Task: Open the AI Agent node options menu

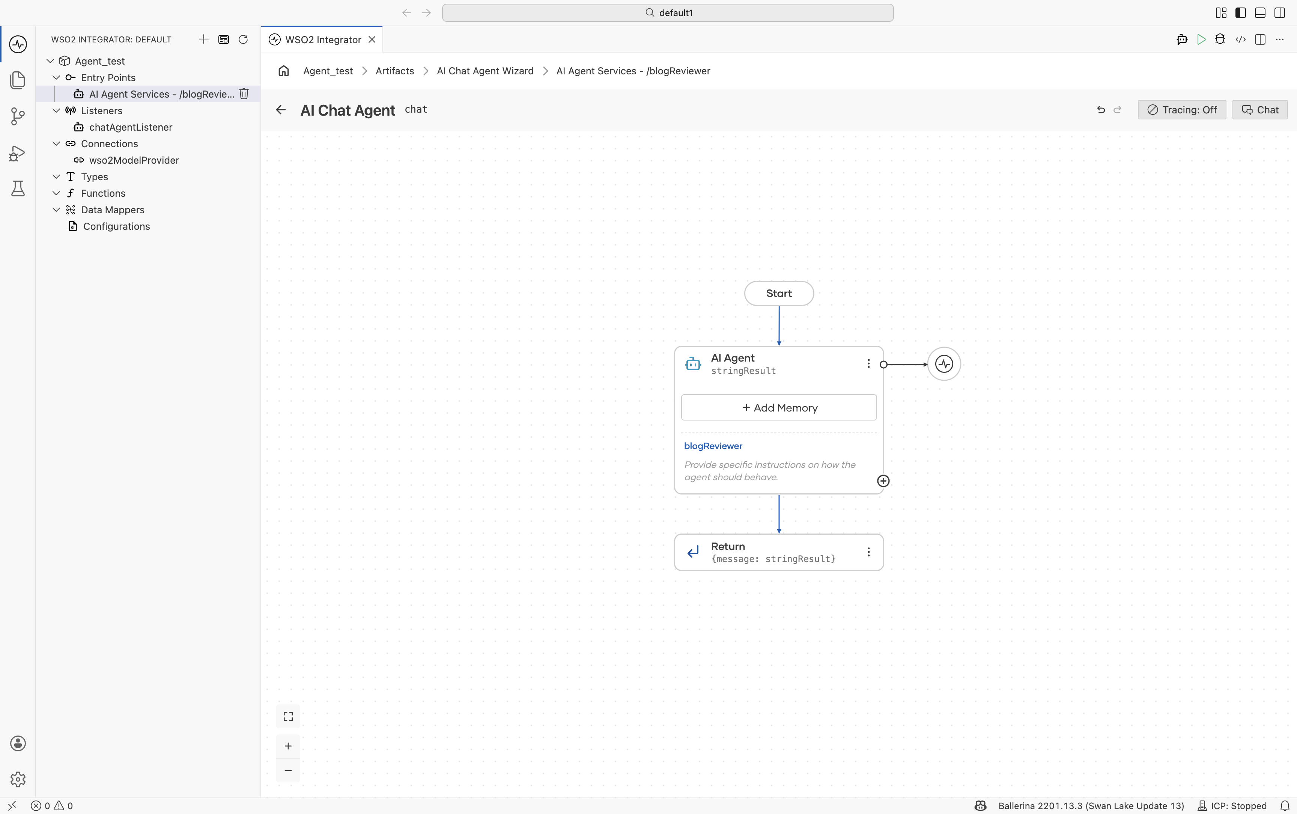Action: point(868,364)
